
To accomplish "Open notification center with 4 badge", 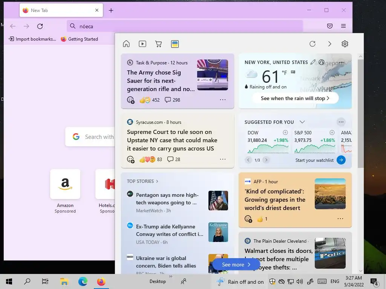I will [x=374, y=282].
